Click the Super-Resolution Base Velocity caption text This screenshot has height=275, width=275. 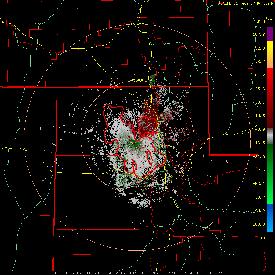coord(139,273)
